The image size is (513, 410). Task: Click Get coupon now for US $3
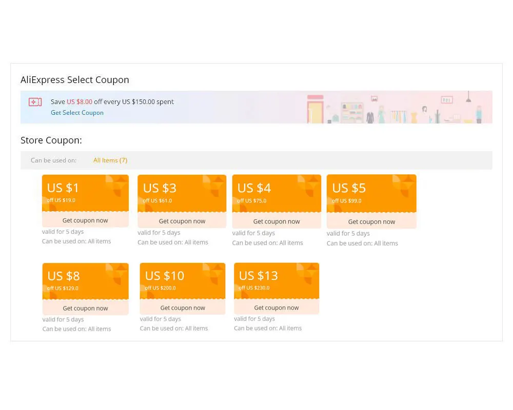[182, 221]
